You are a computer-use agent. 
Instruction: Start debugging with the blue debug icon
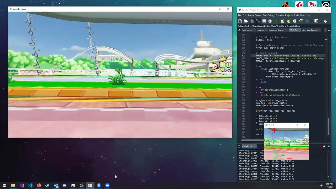point(307,21)
